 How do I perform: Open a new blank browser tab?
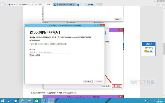(101, 5)
